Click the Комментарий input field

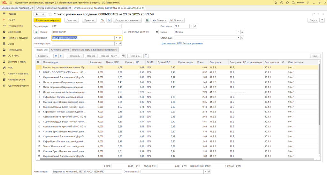(87, 172)
